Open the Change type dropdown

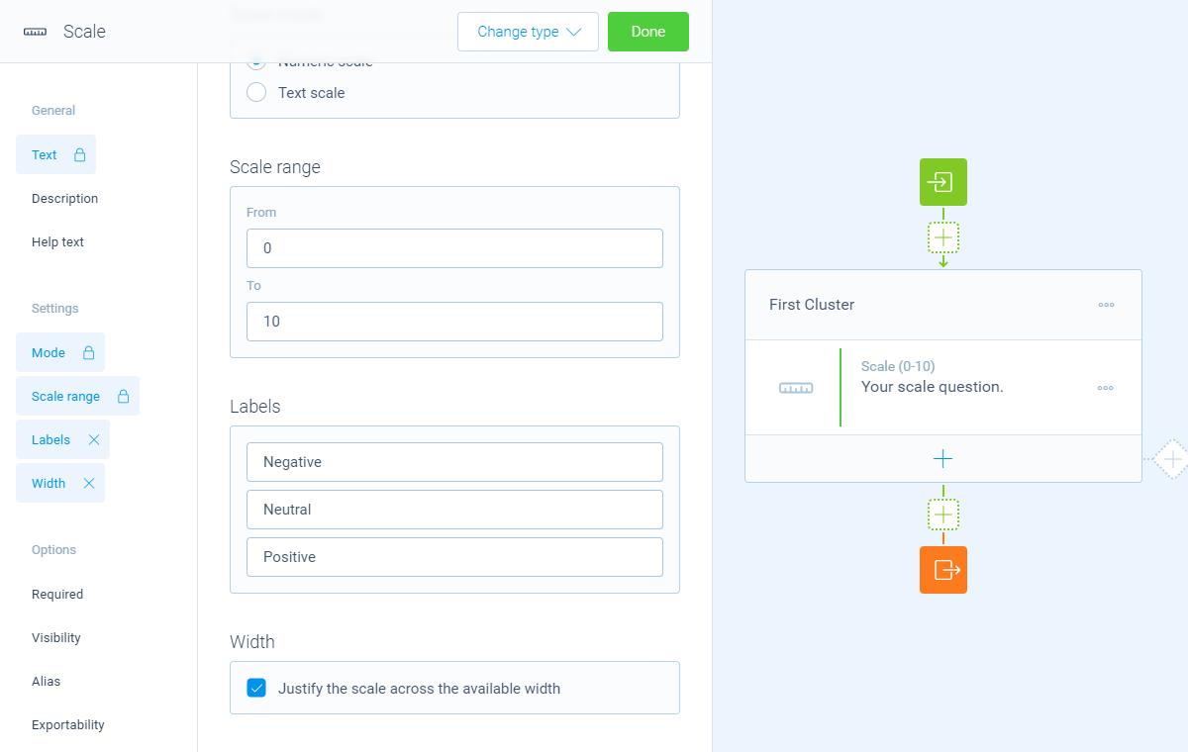pos(528,32)
